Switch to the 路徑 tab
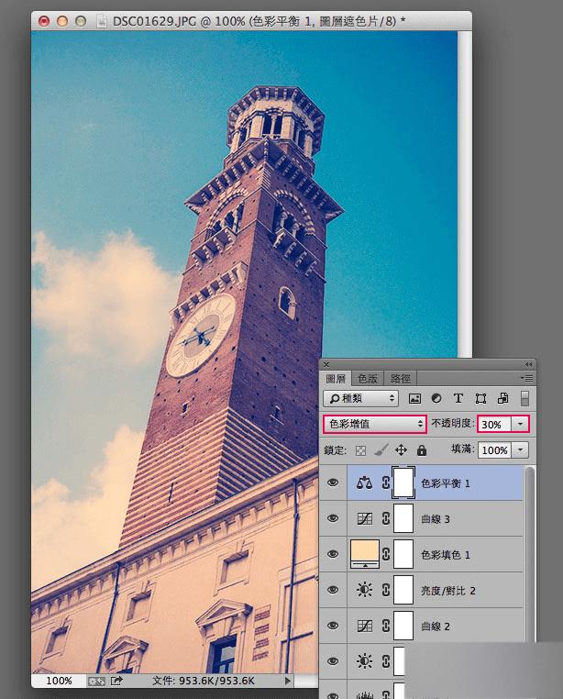The height and width of the screenshot is (699, 563). (x=401, y=379)
